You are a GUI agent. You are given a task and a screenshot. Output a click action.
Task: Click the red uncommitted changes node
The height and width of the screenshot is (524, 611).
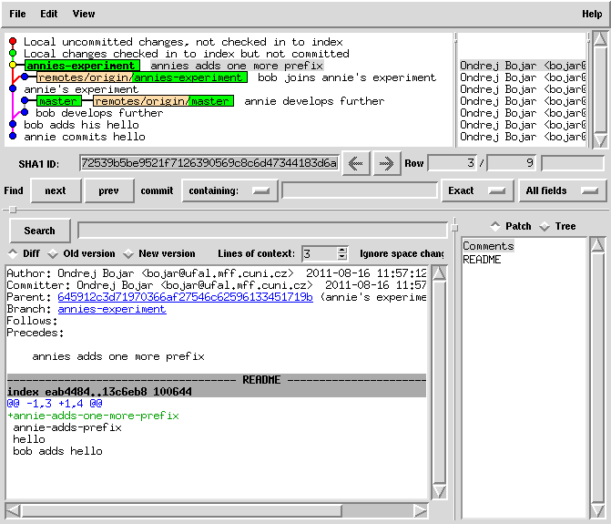13,42
